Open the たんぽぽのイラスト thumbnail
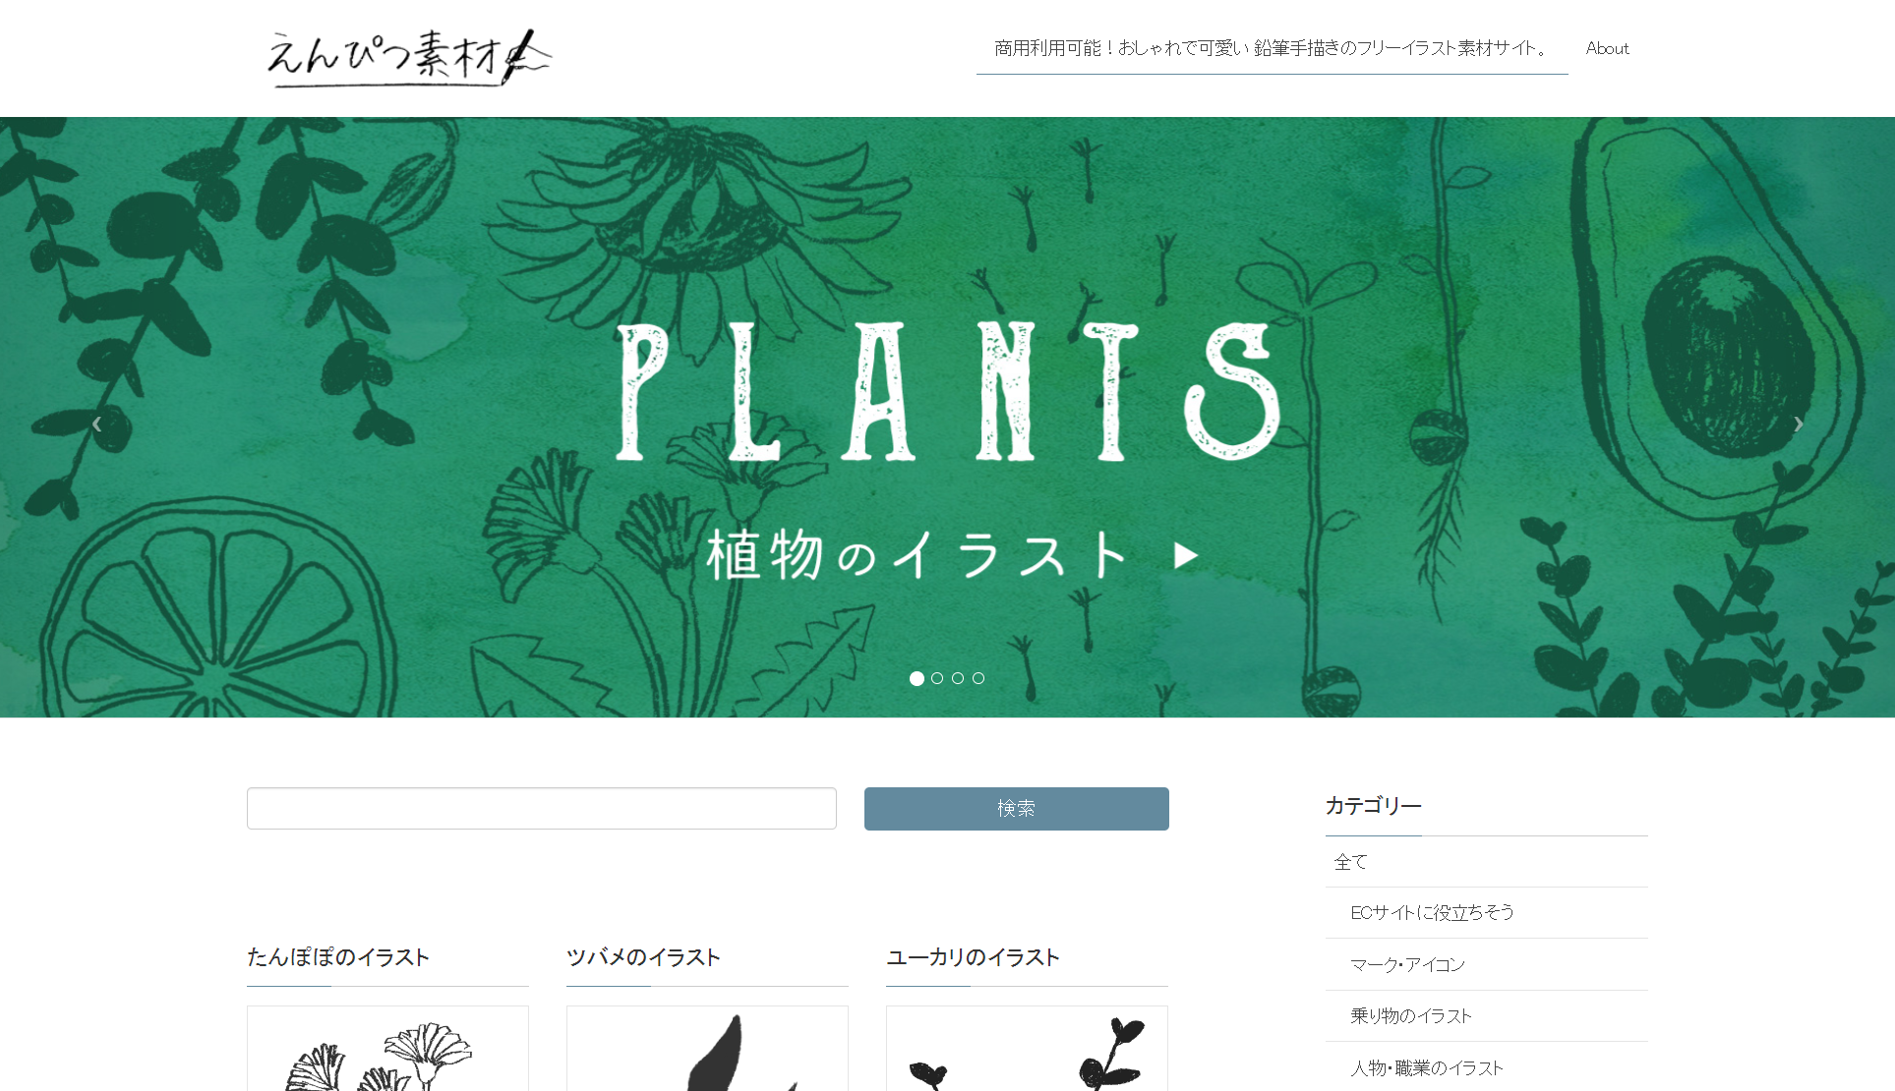 (387, 1049)
